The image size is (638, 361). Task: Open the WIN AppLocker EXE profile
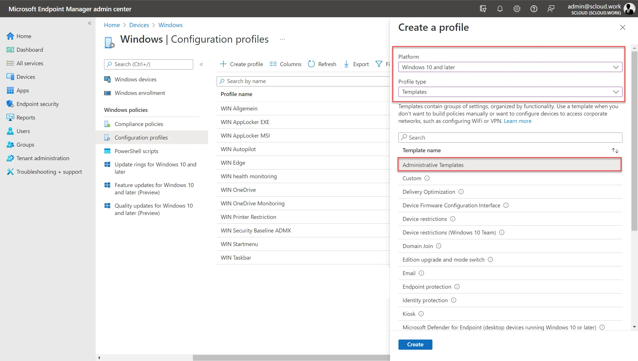[245, 122]
